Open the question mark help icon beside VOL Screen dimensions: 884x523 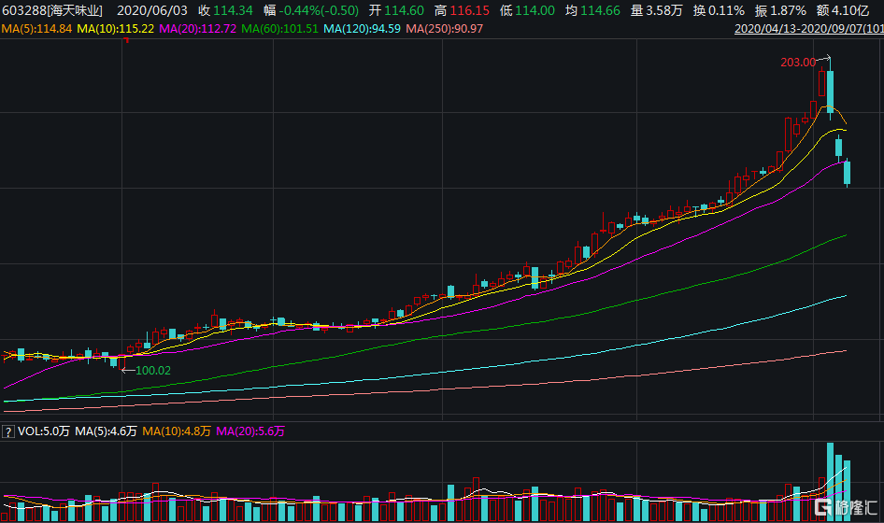tap(7, 431)
